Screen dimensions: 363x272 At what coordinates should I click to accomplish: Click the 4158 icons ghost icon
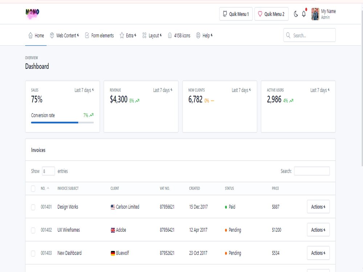click(x=170, y=36)
